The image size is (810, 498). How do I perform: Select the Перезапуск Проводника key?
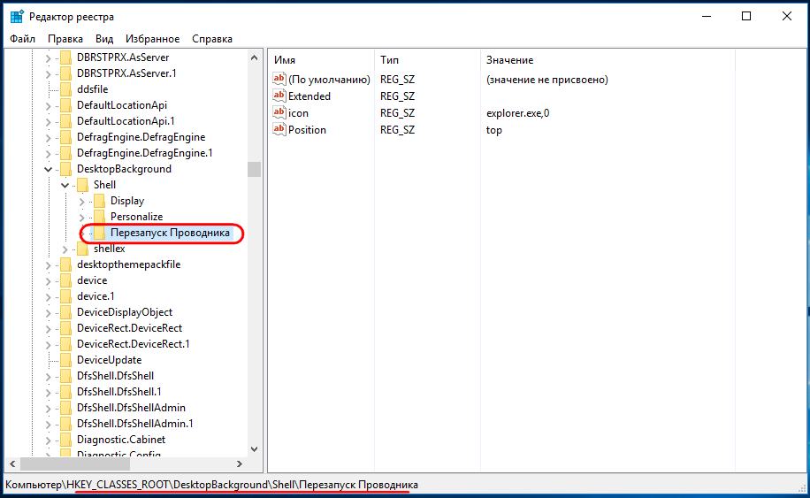[170, 233]
